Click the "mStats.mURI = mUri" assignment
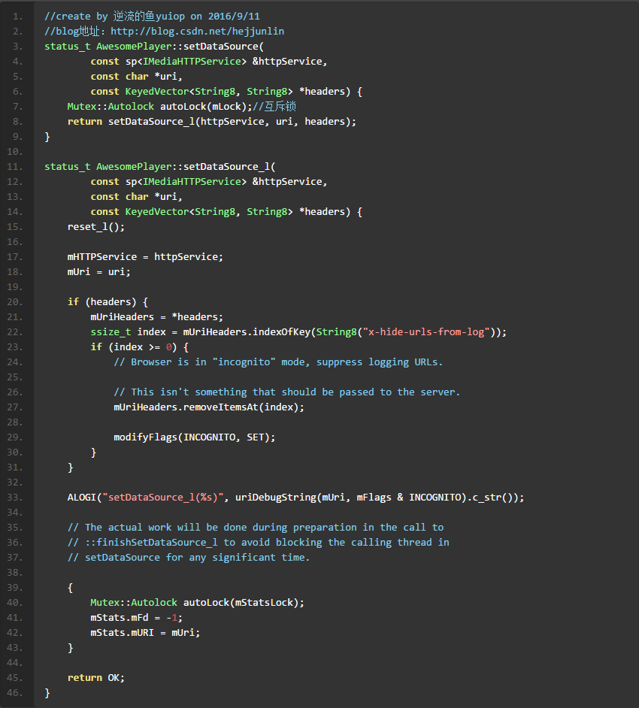 (x=145, y=632)
